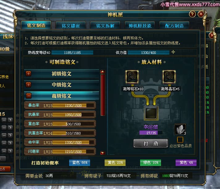Open the 神机匣技能 tab
220x189 pixels.
pos(140,26)
